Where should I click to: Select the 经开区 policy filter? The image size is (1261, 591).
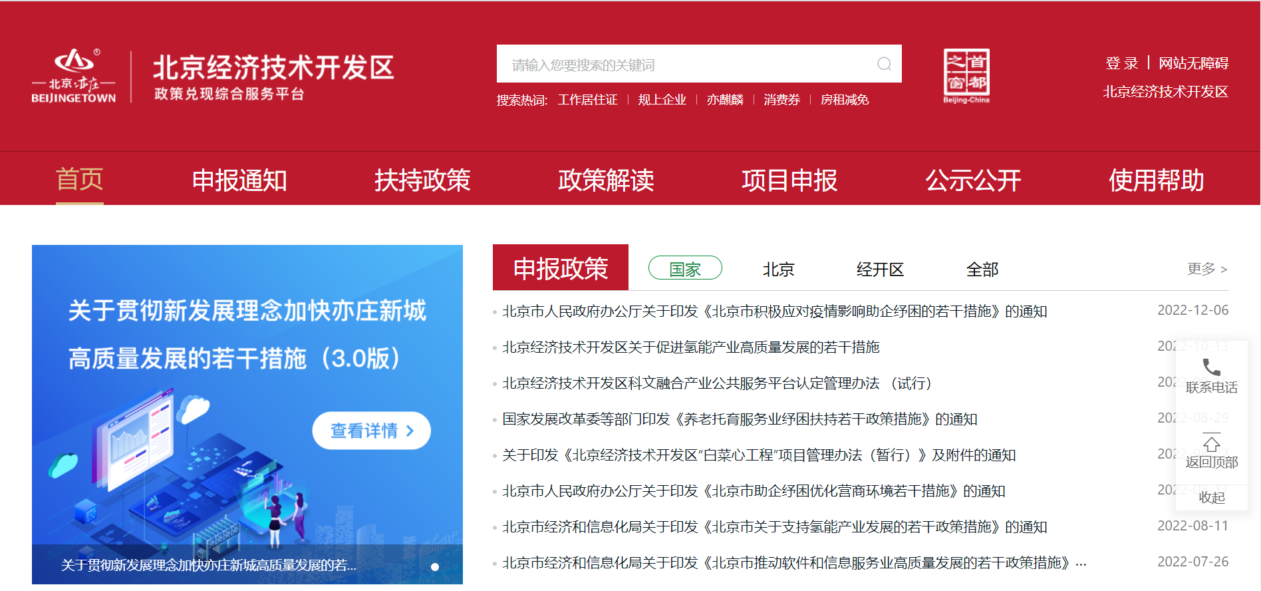click(x=880, y=270)
